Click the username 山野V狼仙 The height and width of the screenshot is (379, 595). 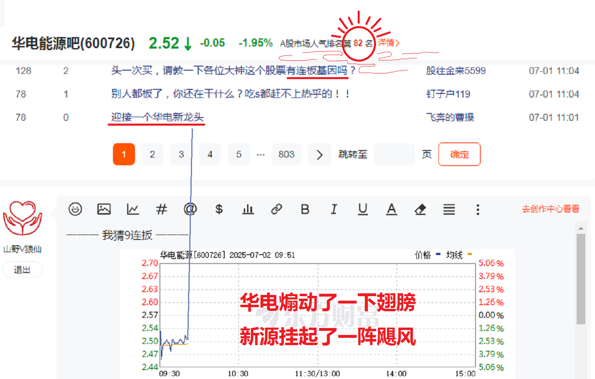(x=22, y=249)
